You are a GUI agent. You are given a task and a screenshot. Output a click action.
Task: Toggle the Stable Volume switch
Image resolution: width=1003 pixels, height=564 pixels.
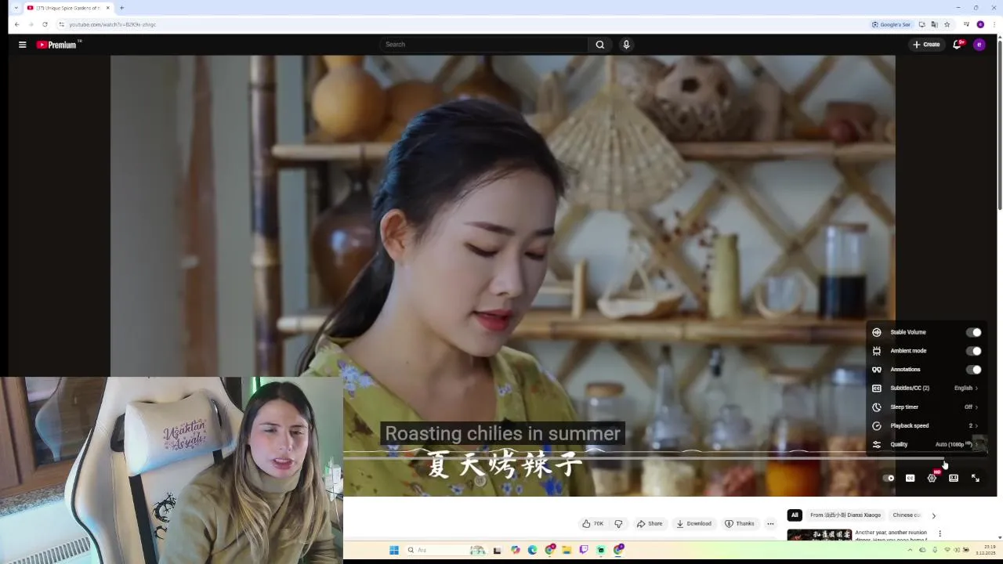(x=973, y=332)
